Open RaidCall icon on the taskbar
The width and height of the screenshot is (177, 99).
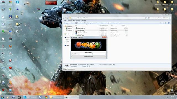coord(40,97)
